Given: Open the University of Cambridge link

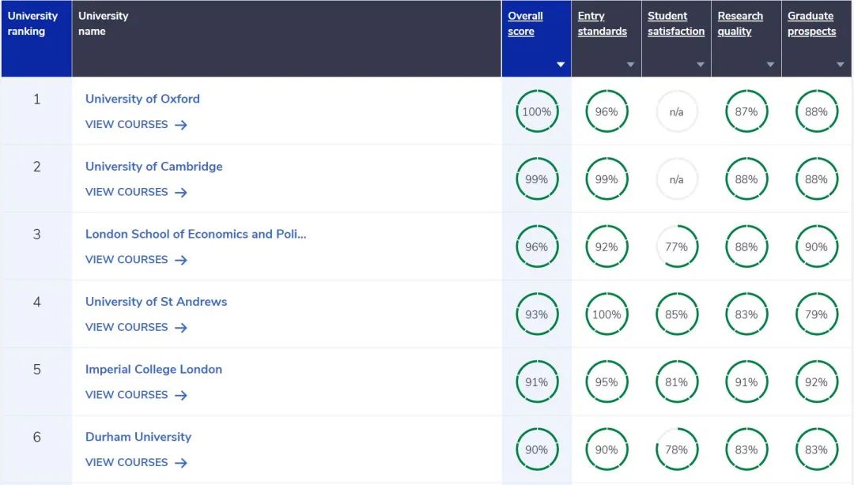Looking at the screenshot, I should click(153, 167).
